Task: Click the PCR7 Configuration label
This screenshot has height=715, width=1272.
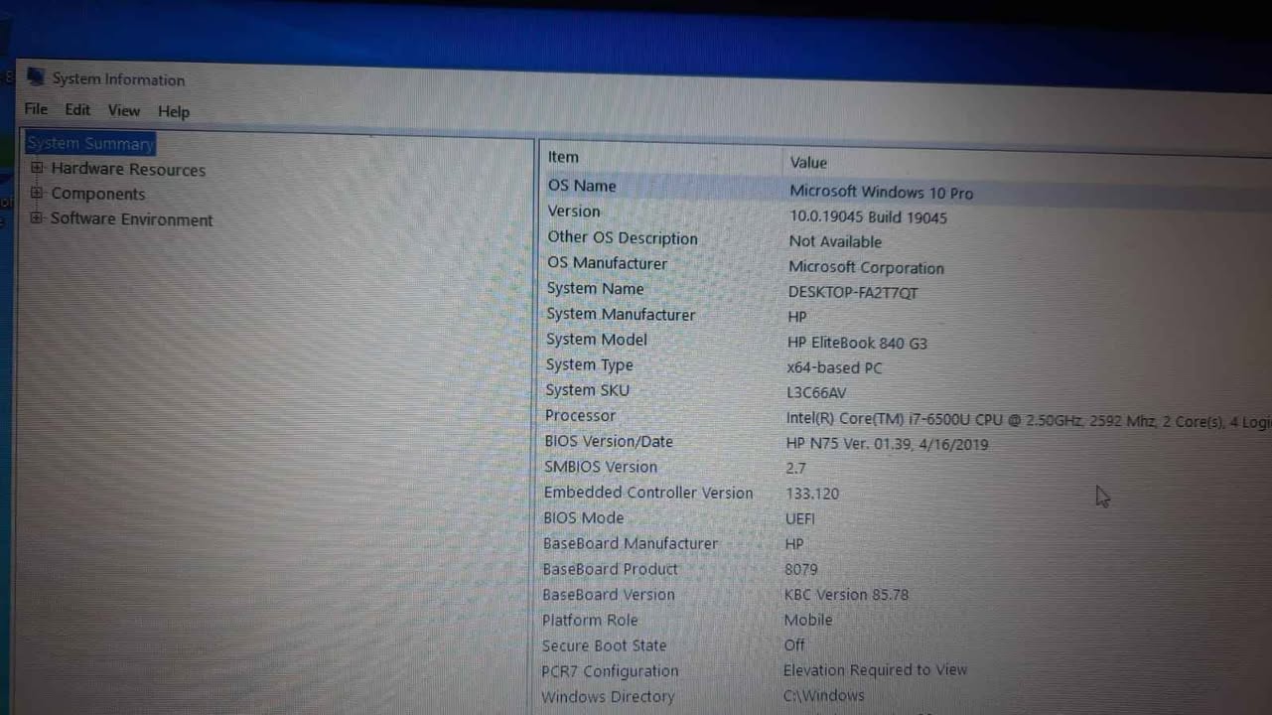Action: point(610,672)
